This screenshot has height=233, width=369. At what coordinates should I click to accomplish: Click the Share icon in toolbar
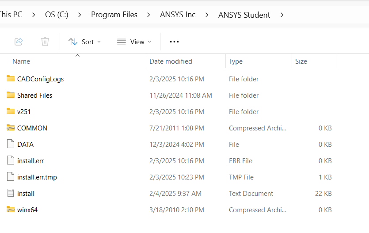pyautogui.click(x=19, y=42)
